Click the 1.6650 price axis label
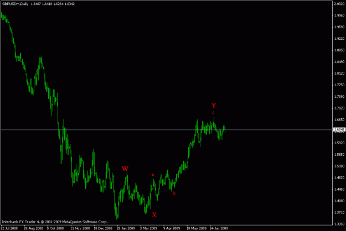This screenshot has width=346, height=231. click(339, 120)
